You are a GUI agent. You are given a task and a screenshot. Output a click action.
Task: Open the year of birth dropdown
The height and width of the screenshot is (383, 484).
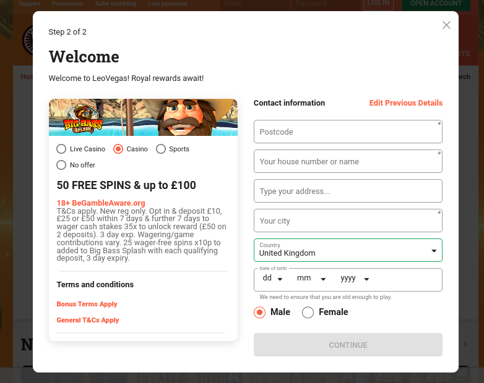coord(355,279)
